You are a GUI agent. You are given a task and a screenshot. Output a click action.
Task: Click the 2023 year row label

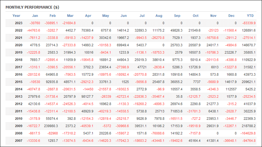tap(19, 23)
